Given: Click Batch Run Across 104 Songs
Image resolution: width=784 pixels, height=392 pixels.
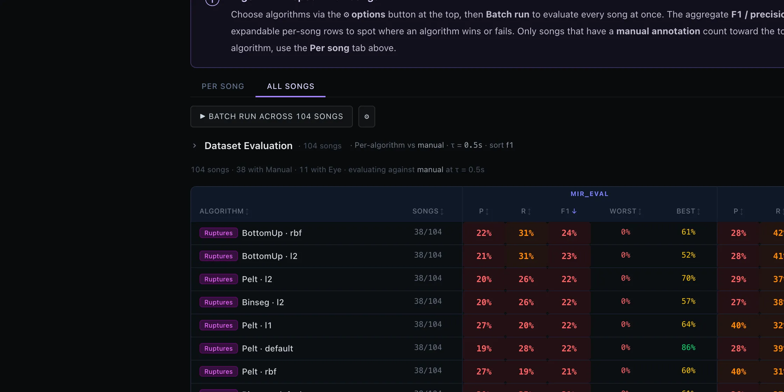Looking at the screenshot, I should 271,117.
